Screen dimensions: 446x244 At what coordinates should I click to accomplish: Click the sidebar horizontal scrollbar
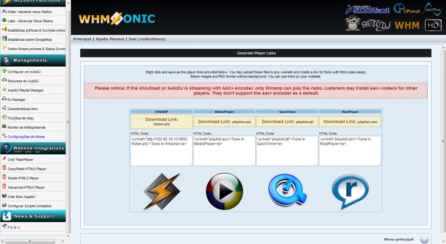click(x=30, y=241)
